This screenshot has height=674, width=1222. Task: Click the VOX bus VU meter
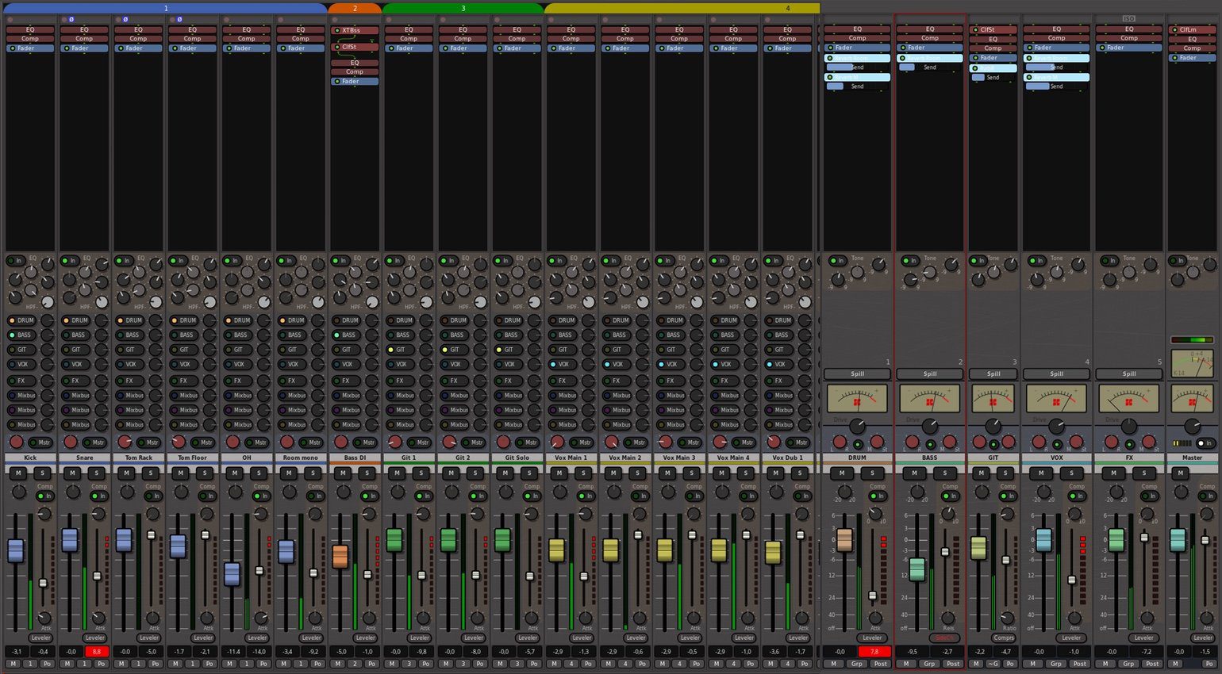coord(1056,399)
